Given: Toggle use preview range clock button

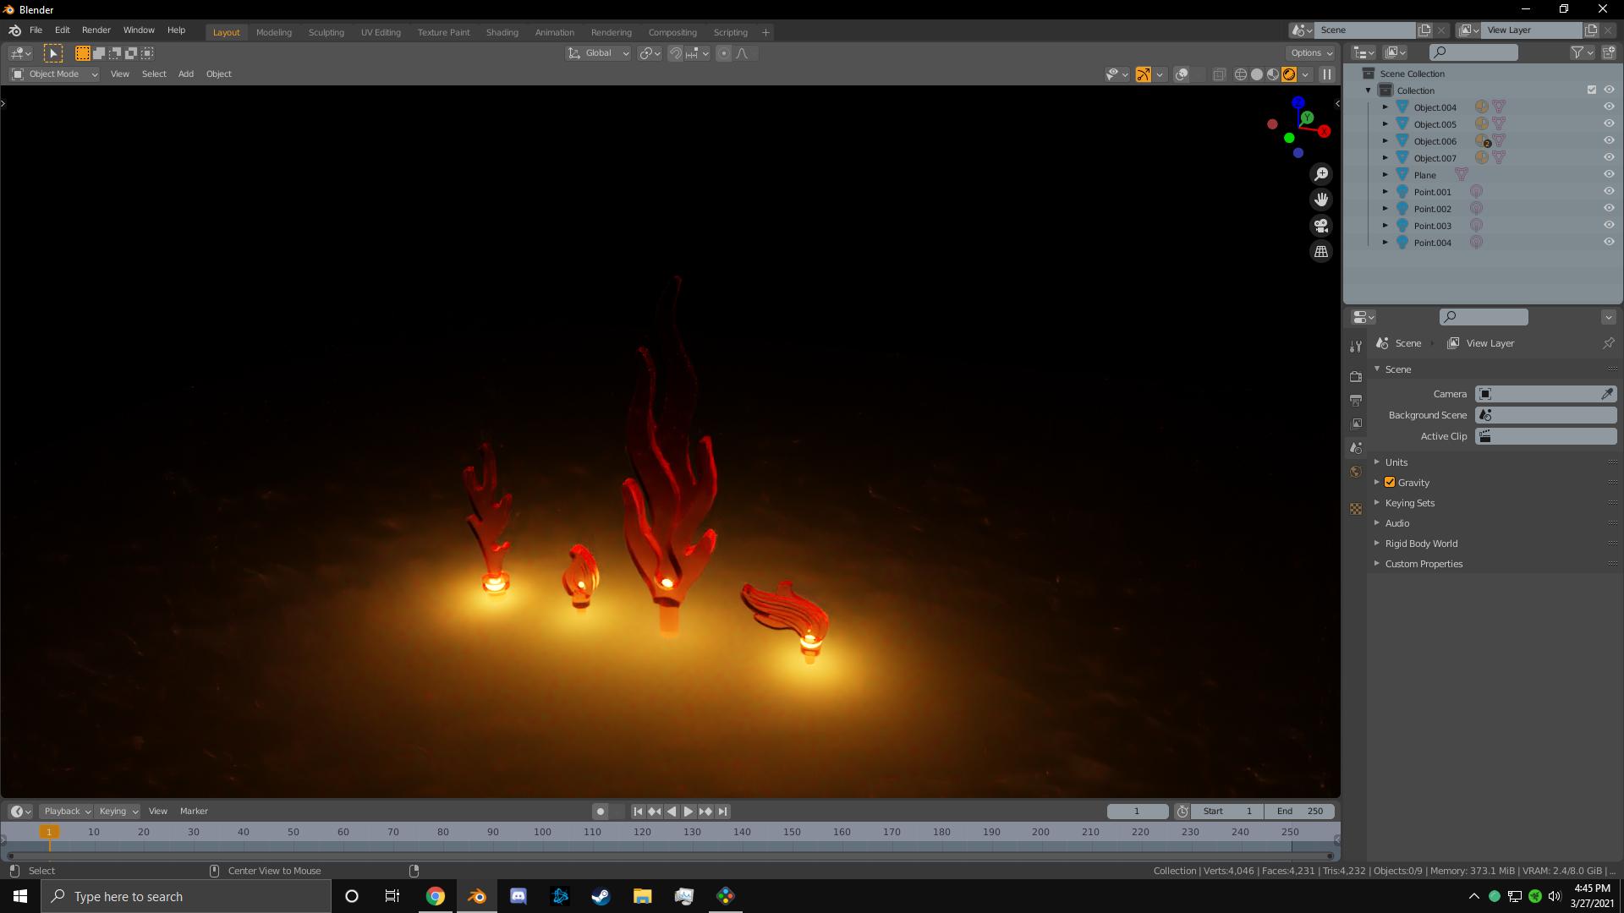Looking at the screenshot, I should [1182, 812].
